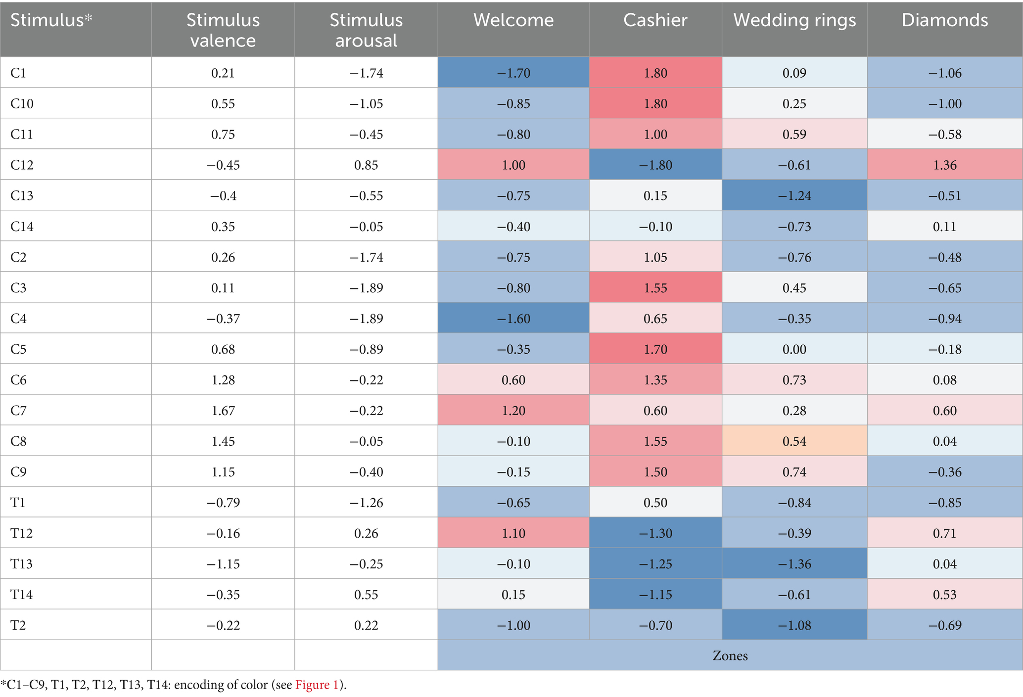Select the Wedding rings column header
This screenshot has height=697, width=1023.
[x=794, y=20]
